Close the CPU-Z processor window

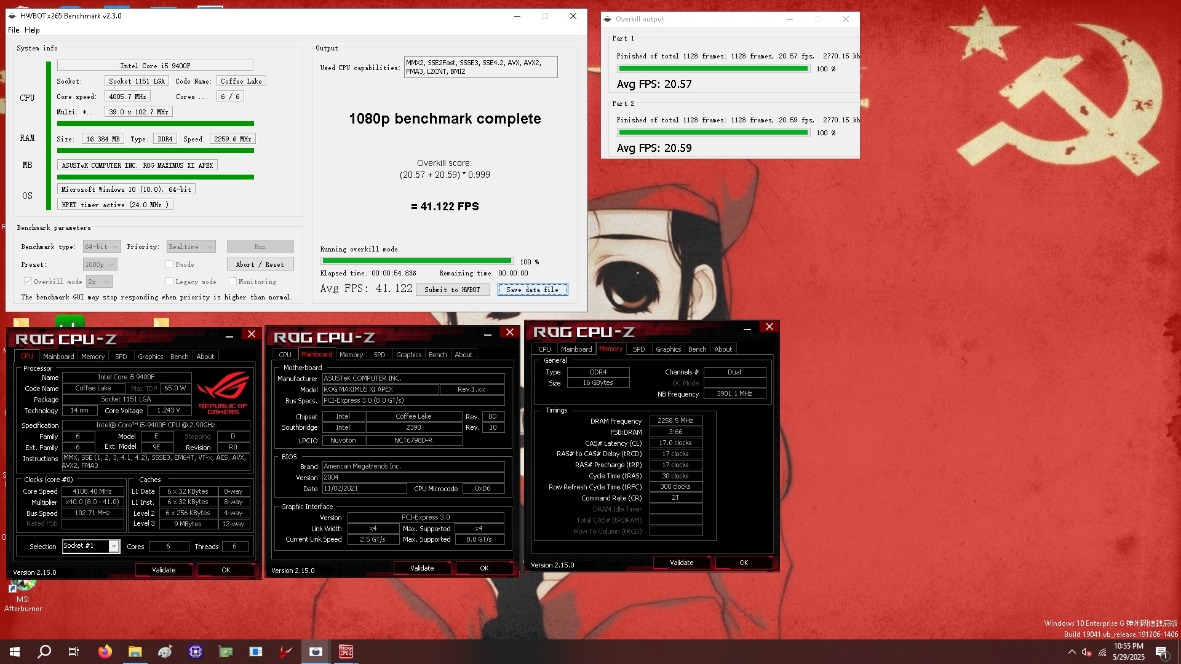click(x=252, y=334)
